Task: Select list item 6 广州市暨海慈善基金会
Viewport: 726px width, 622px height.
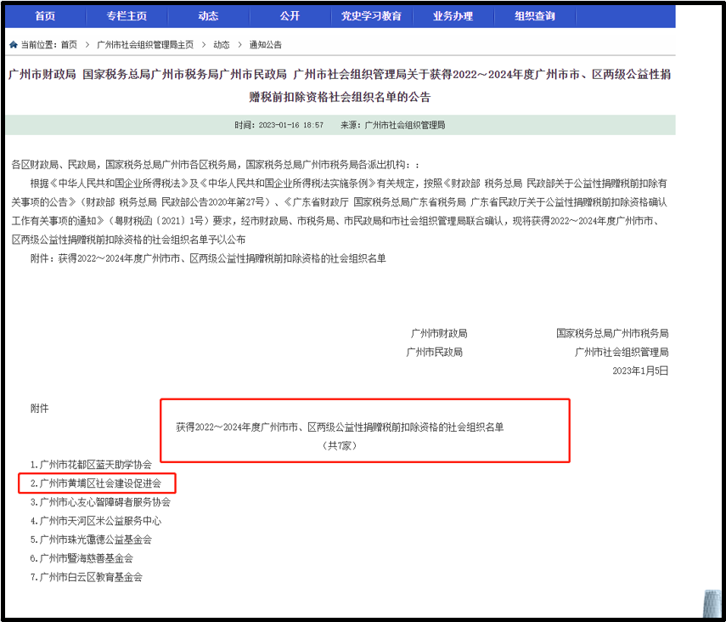Action: pos(82,558)
